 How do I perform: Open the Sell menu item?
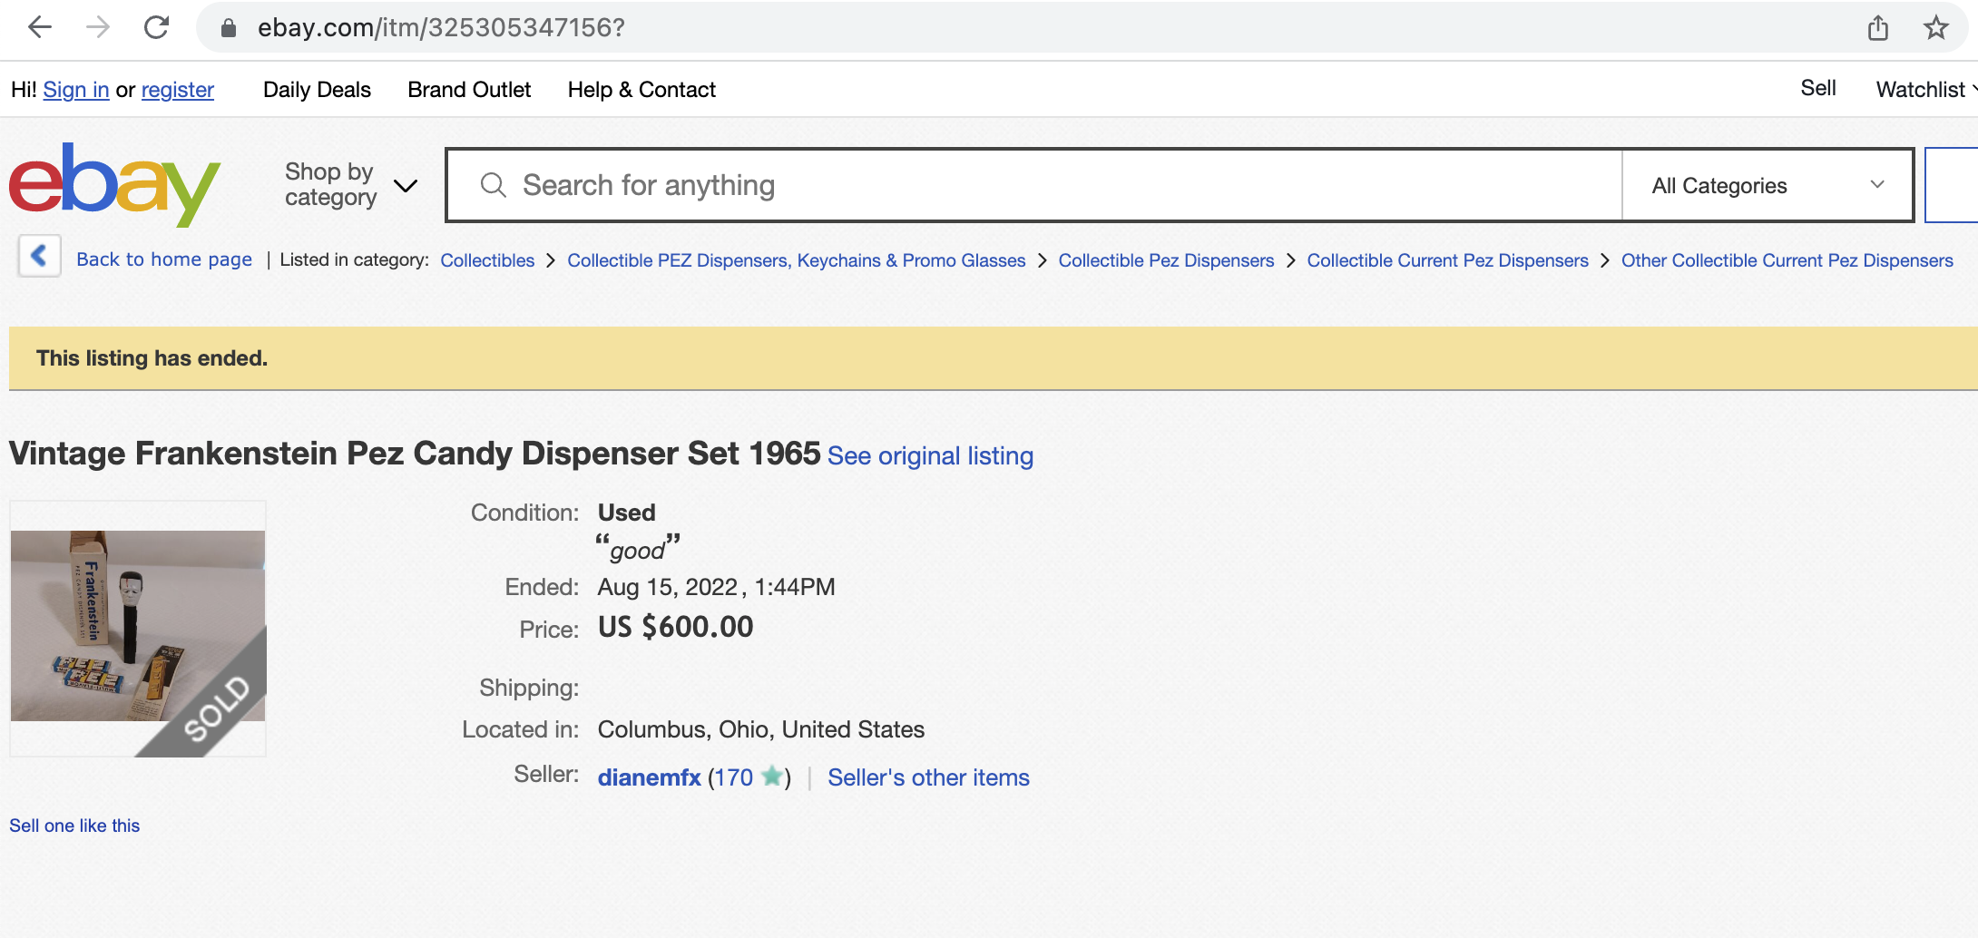pyautogui.click(x=1818, y=88)
